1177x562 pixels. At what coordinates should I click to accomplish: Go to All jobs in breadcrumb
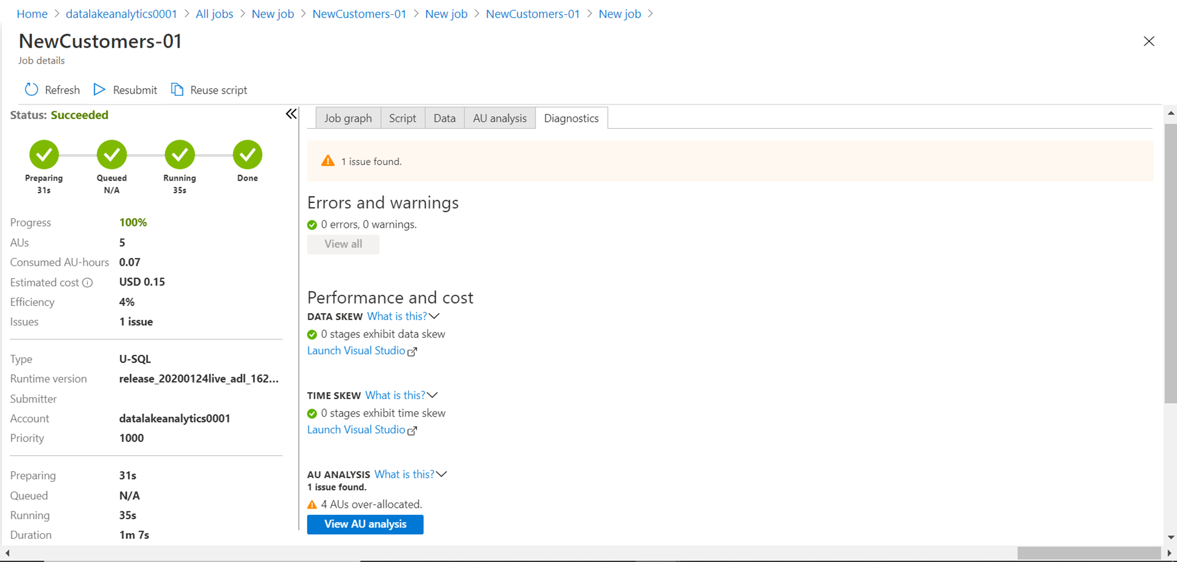[214, 14]
